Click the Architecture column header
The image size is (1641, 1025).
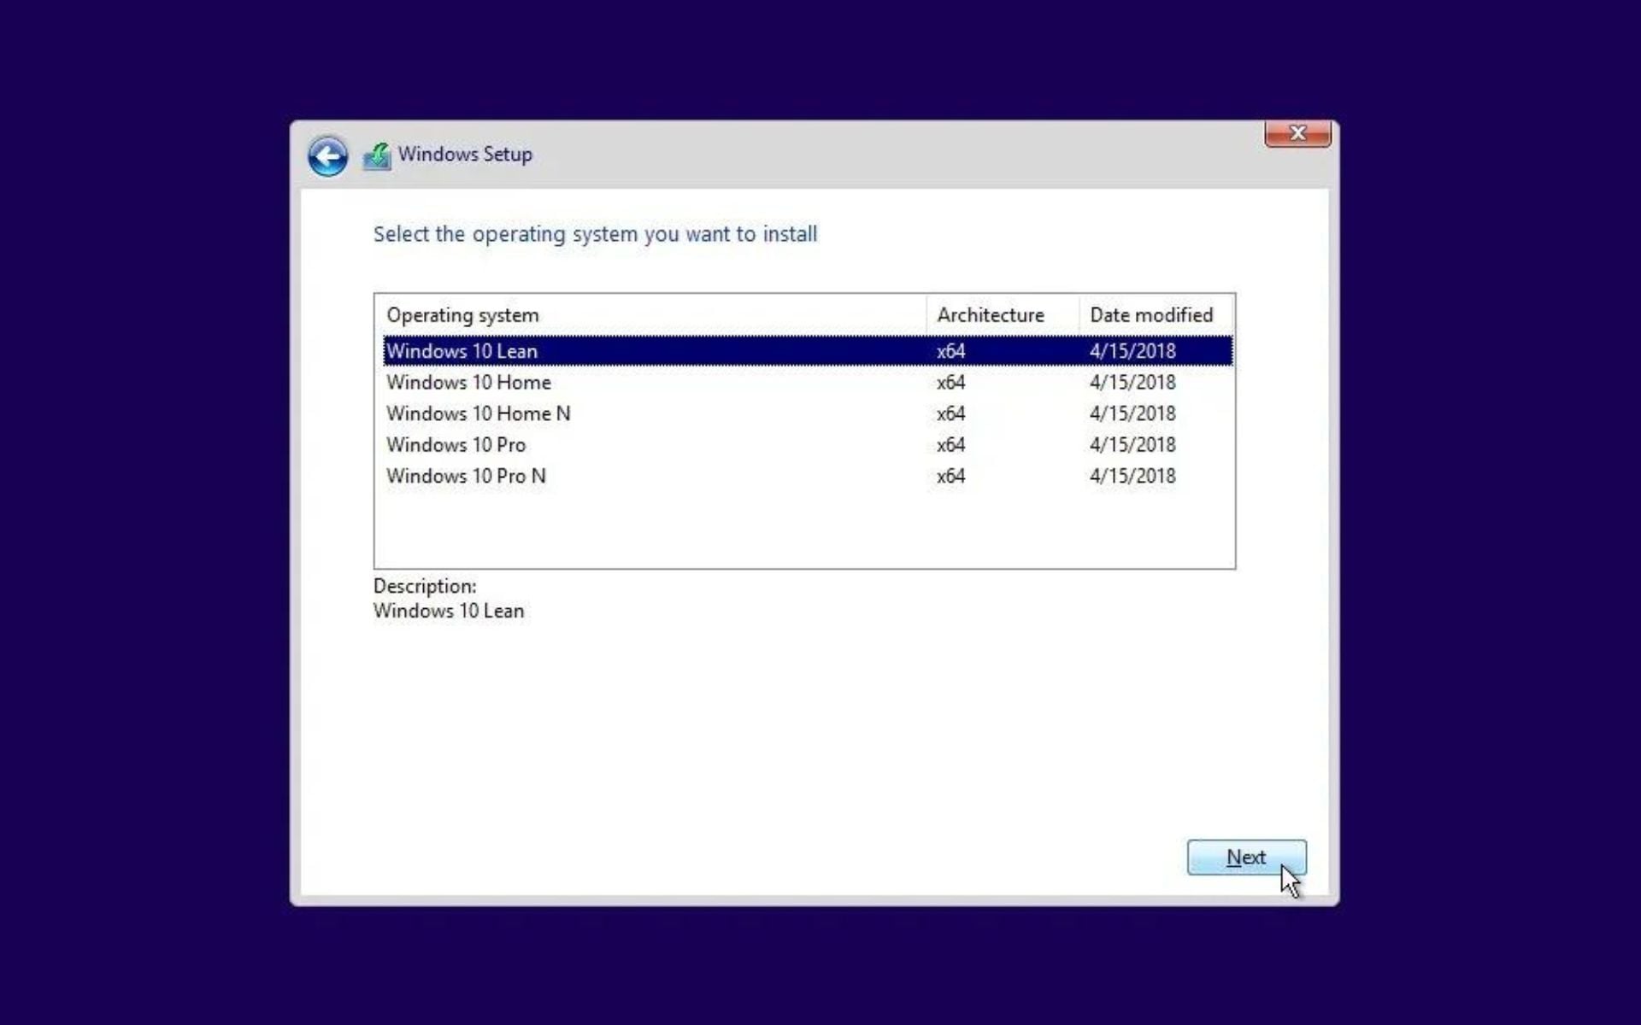[x=990, y=315]
